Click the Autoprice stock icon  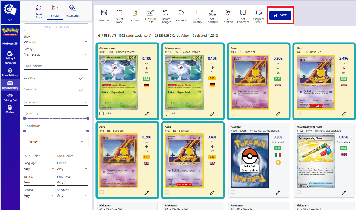[x=258, y=13]
